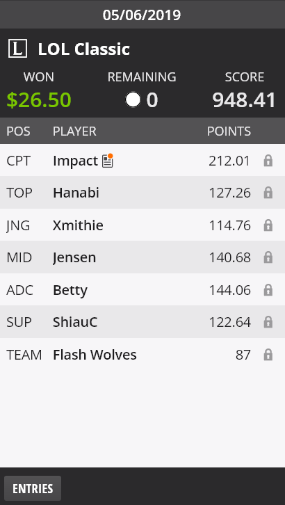The height and width of the screenshot is (505, 285).
Task: Click the lock icon in Betty's row
Action: pyautogui.click(x=268, y=290)
